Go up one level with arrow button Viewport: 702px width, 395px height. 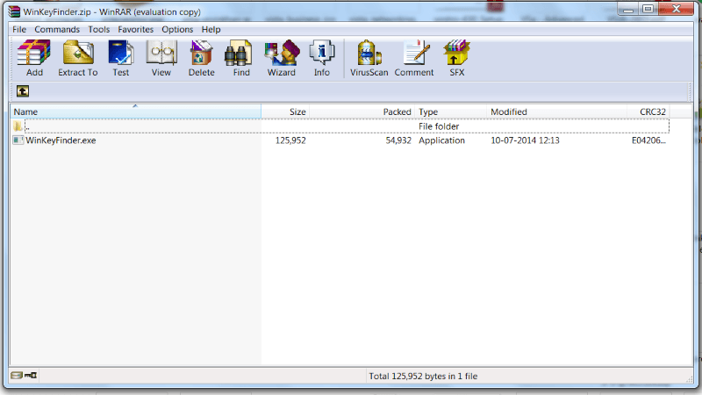pyautogui.click(x=23, y=91)
